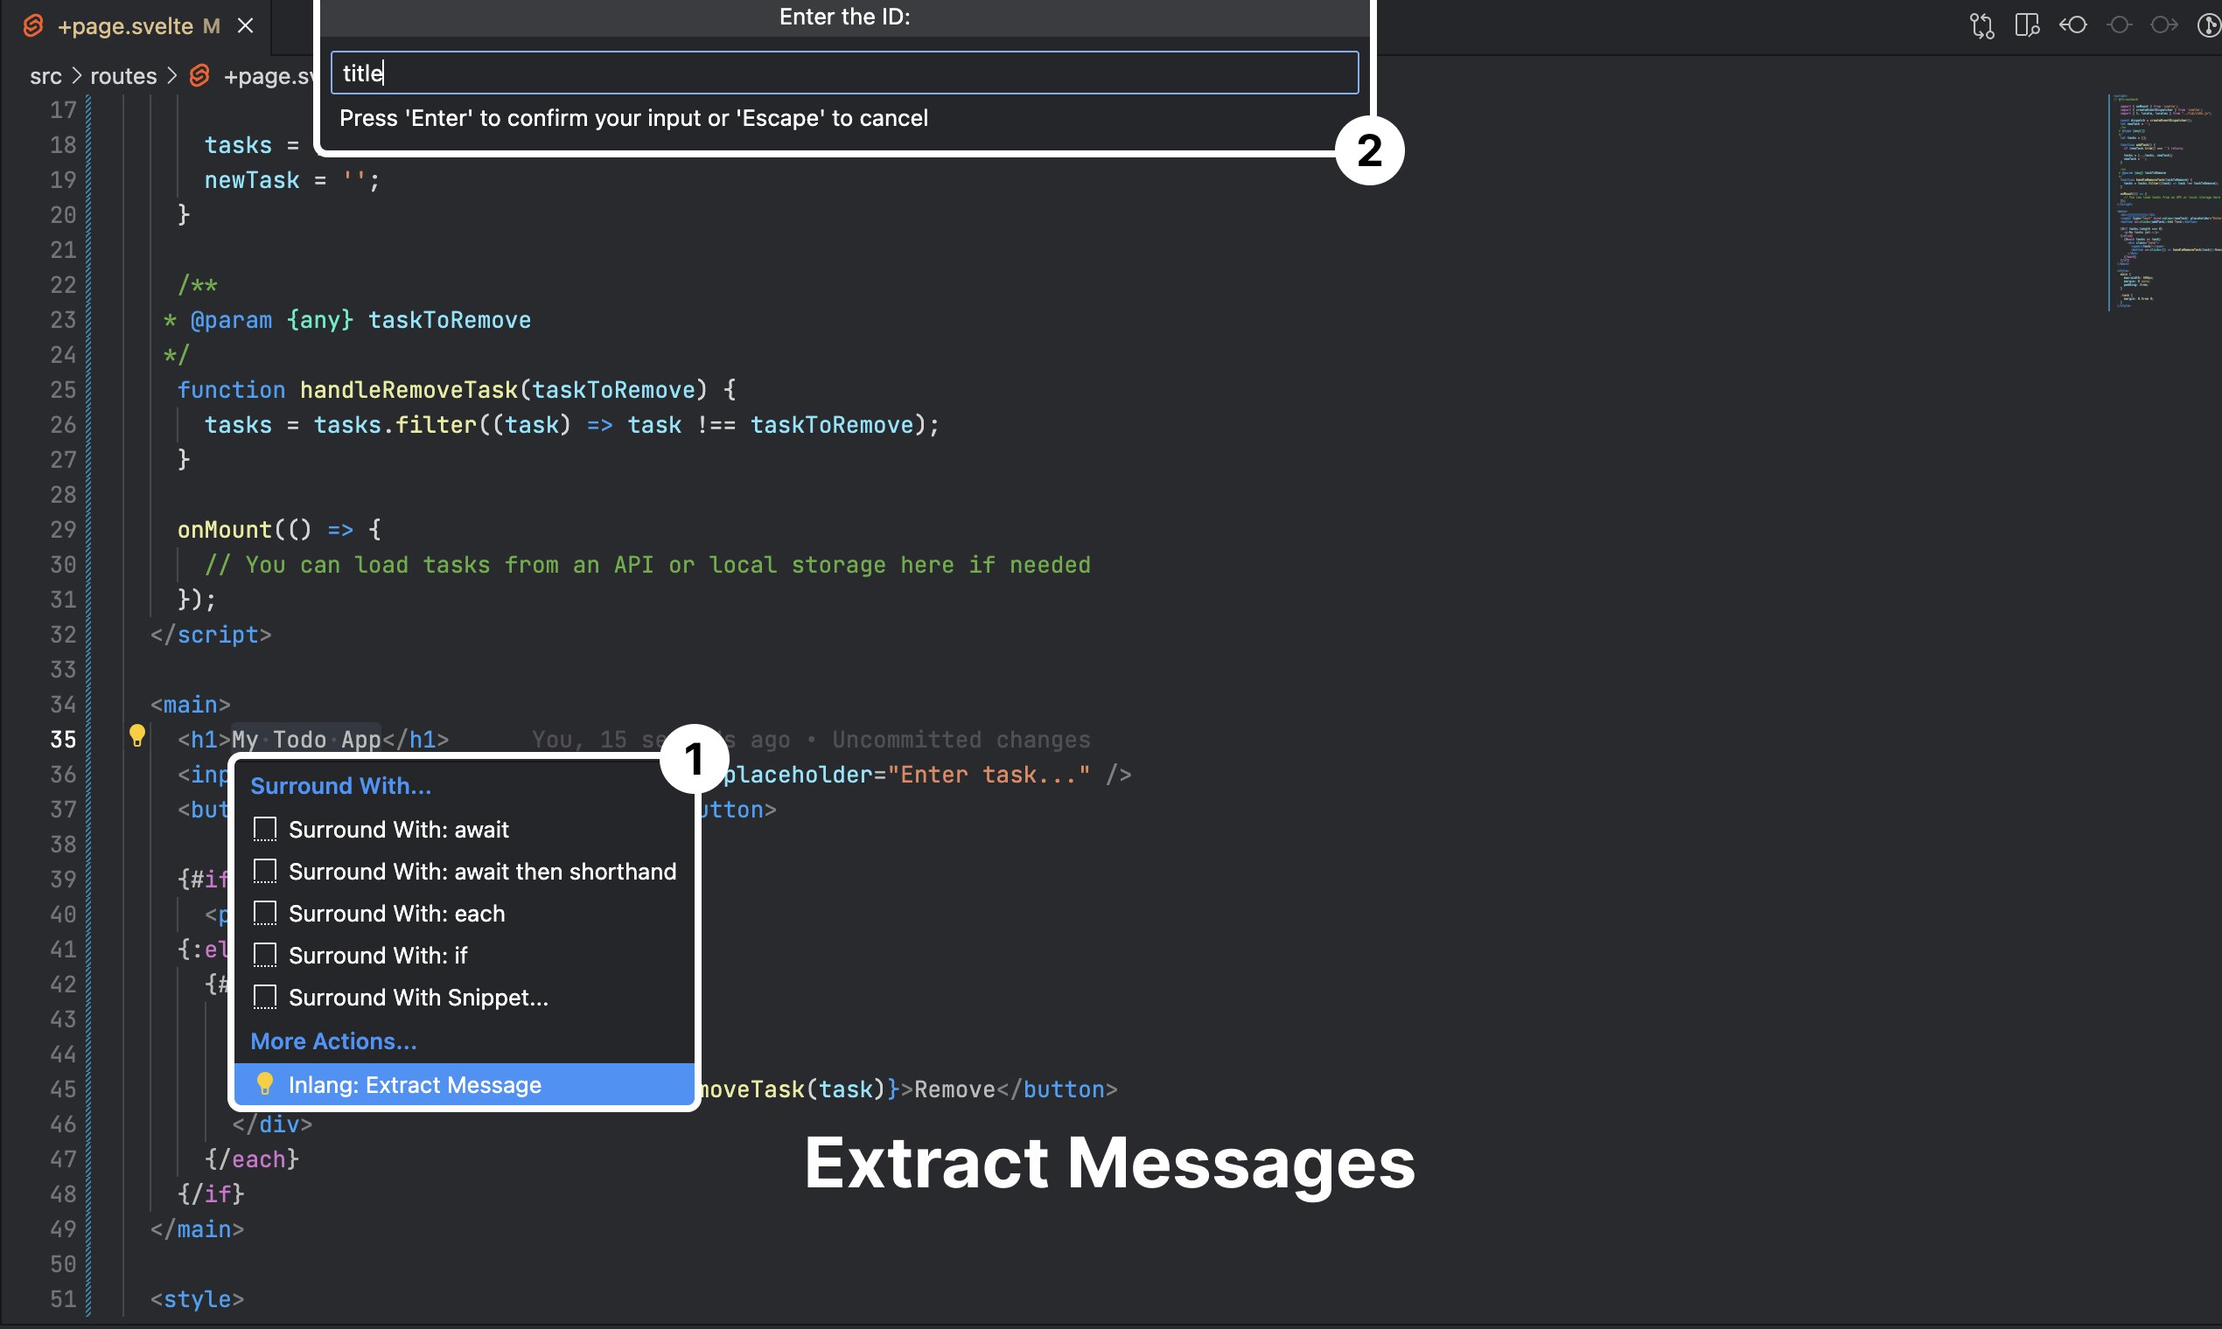2222x1329 pixels.
Task: Click the code minimap overview
Action: pos(2163,201)
